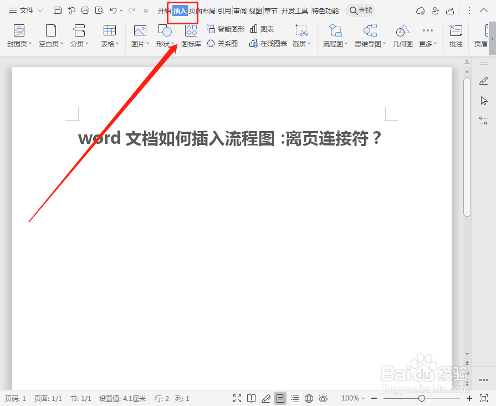Switch to the 引用 tab
496x406 pixels.
(224, 11)
